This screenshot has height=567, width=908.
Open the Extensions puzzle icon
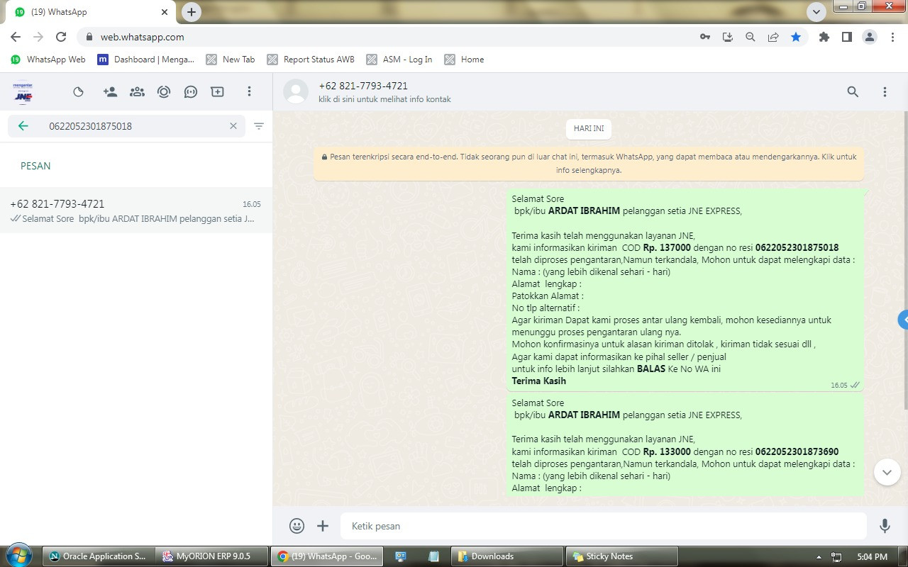824,37
